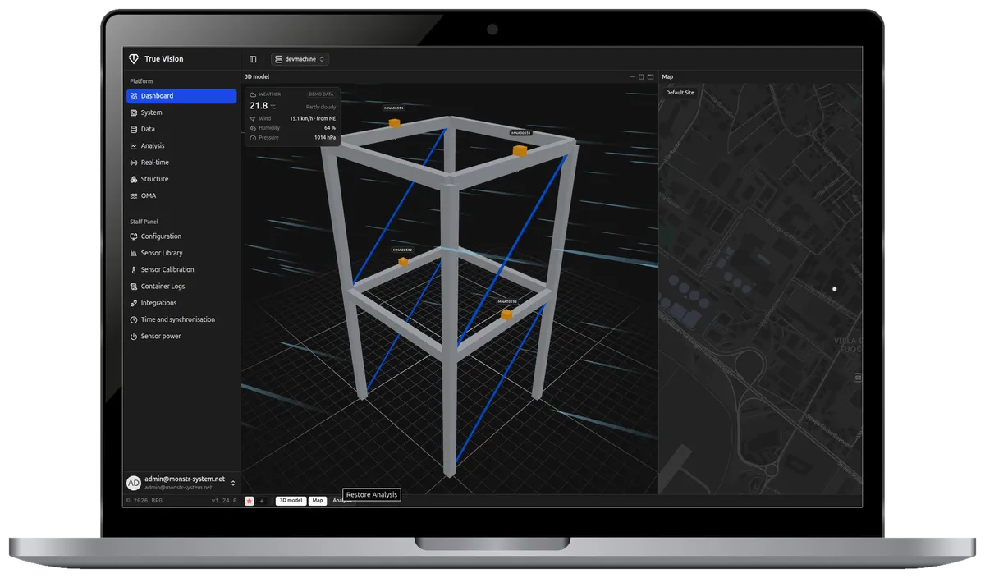
Task: Click the Sensor Calibration thermometer icon
Action: (x=134, y=269)
